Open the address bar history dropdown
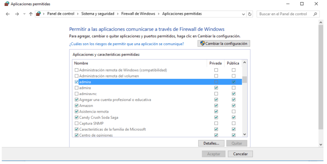The height and width of the screenshot is (164, 327). point(243,14)
